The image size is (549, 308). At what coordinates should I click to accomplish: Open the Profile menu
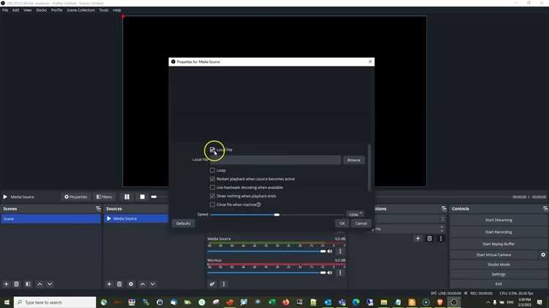(56, 10)
